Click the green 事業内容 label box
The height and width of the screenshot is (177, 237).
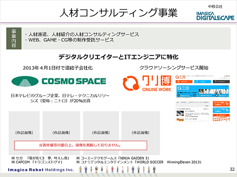click(14, 38)
